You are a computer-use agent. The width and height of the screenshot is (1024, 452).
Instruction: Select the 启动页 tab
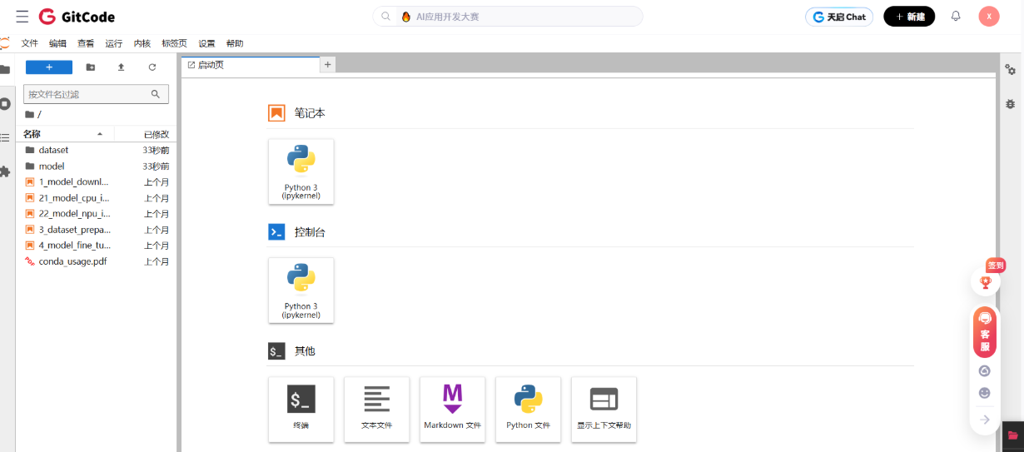208,65
